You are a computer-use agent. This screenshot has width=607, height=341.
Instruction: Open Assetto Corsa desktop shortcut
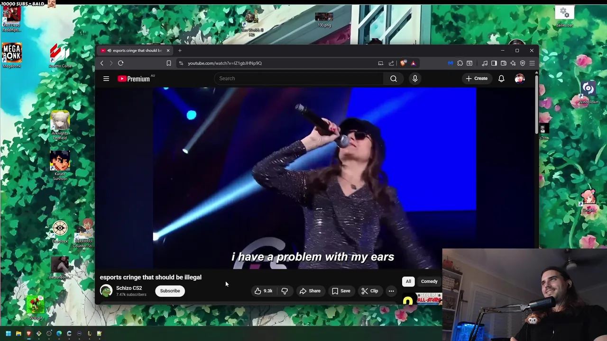[x=60, y=55]
